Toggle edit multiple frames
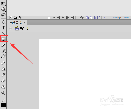The height and width of the screenshot is (109, 131). coord(95,18)
